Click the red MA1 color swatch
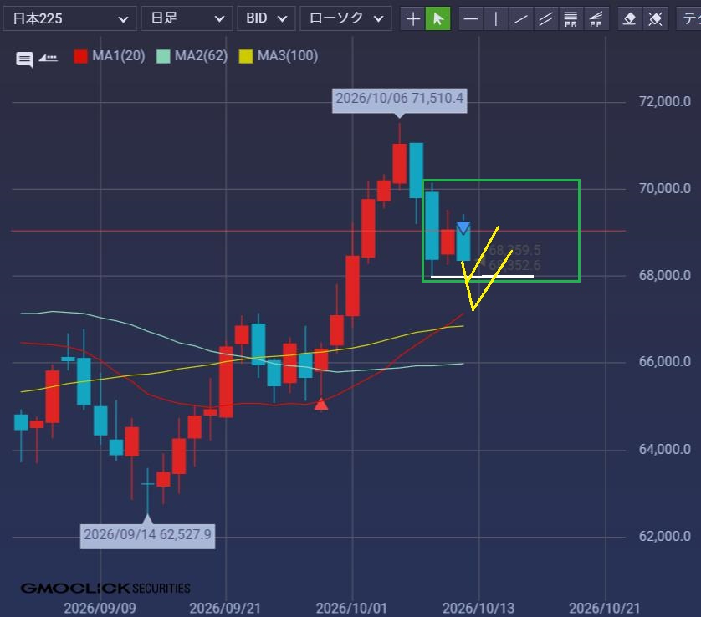Image resolution: width=701 pixels, height=617 pixels. pos(80,56)
